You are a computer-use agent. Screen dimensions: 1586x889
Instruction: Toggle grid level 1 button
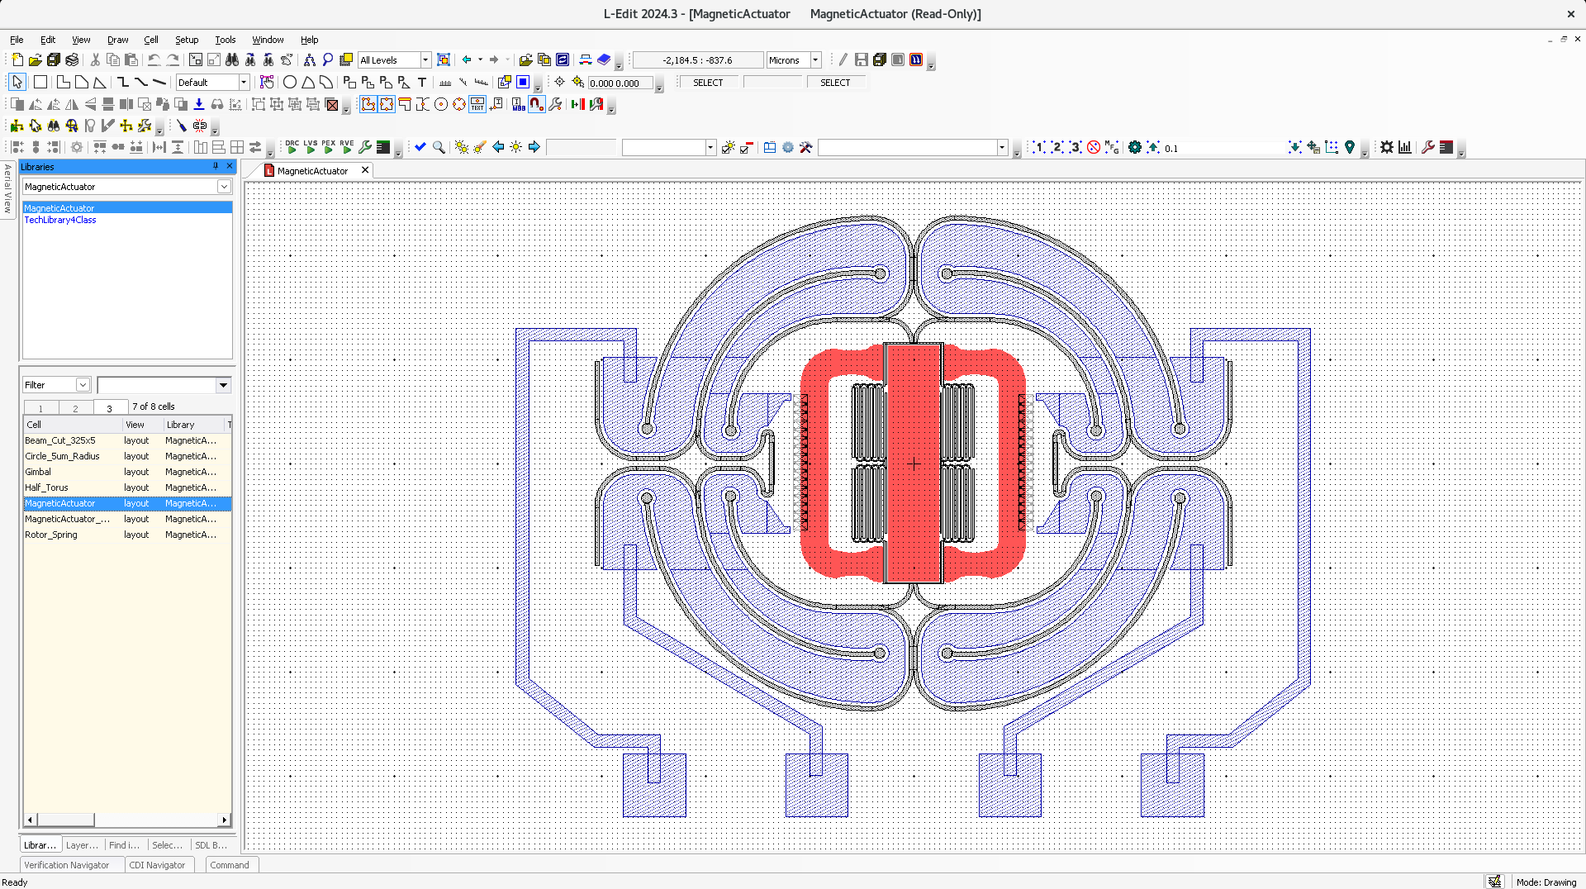1039,147
